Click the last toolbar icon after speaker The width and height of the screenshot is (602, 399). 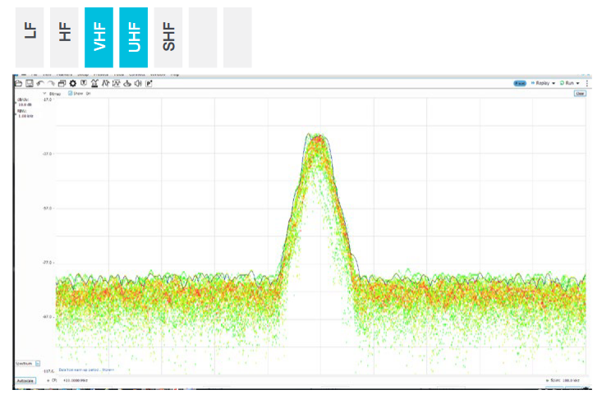point(149,84)
